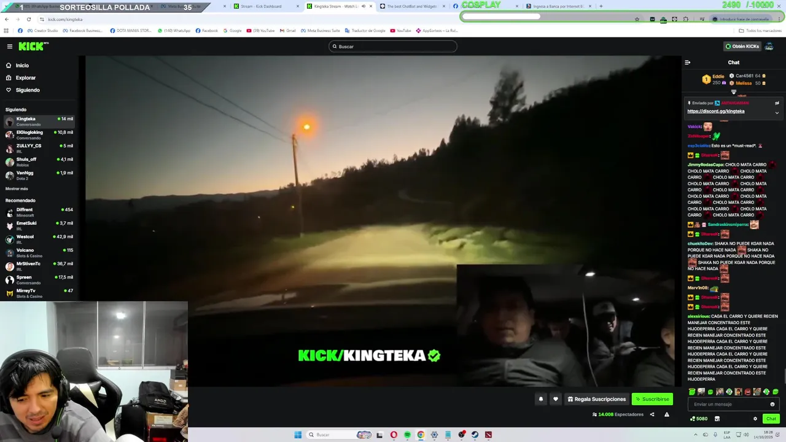Click taskbar Buscar search box
786x442 pixels.
(340, 435)
